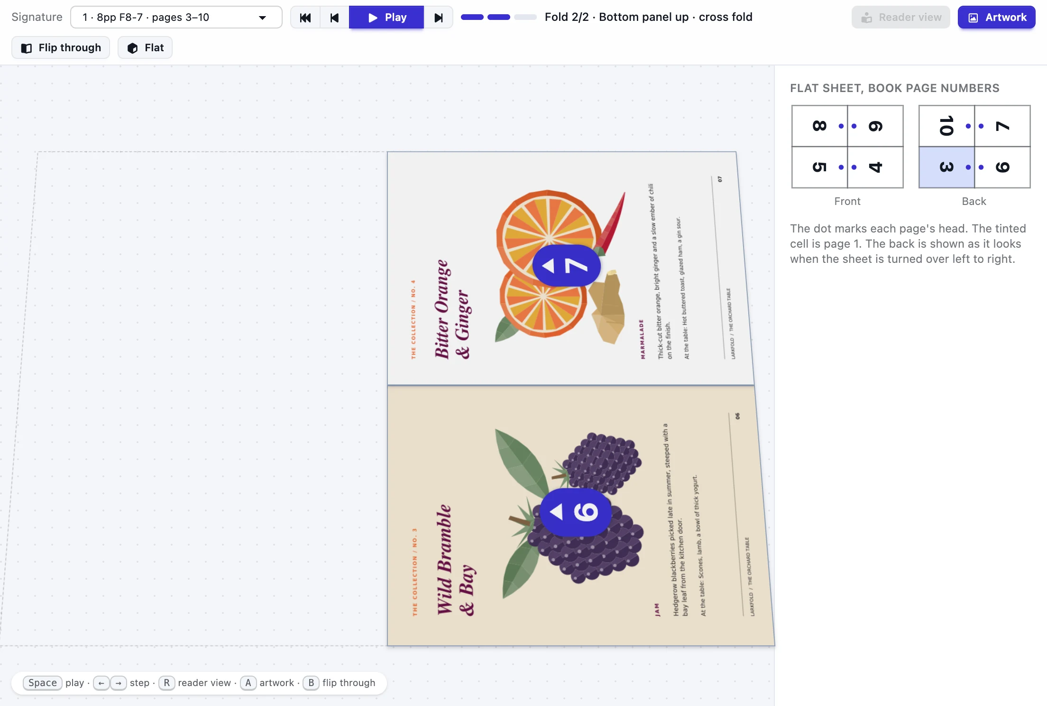Select page 4 cell on Front sheet
The image size is (1047, 706).
pos(875,167)
